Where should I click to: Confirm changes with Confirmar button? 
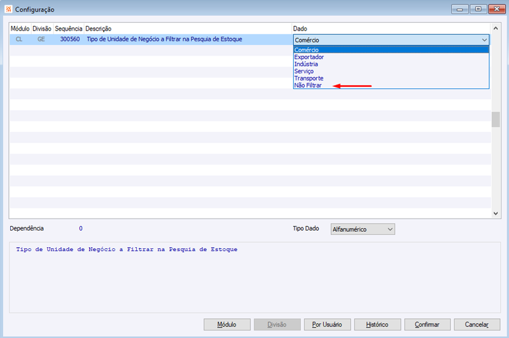[427, 325]
